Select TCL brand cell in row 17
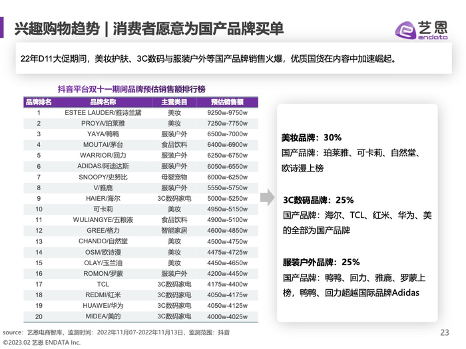Image resolution: width=466 pixels, height=349 pixels. (103, 285)
